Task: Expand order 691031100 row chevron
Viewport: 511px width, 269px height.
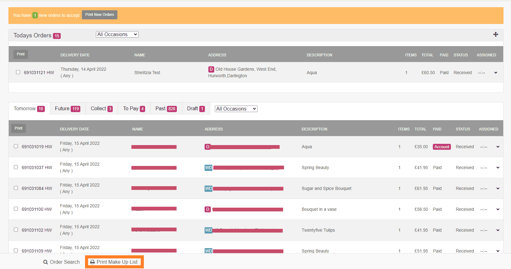Action: (498, 209)
